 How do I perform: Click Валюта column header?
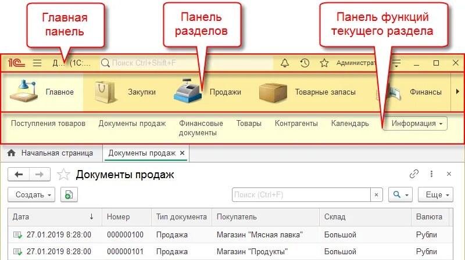click(x=430, y=217)
